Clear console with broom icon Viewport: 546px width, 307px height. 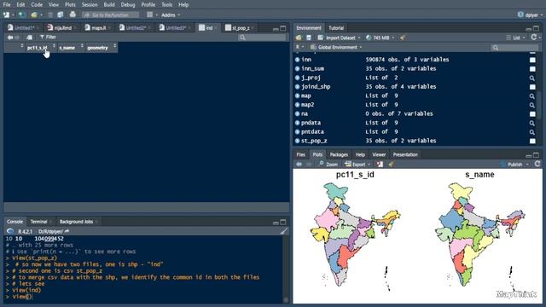[284, 231]
